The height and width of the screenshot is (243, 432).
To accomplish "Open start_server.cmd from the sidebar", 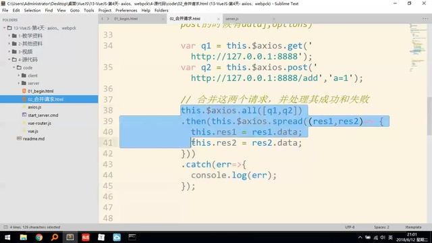I will click(x=43, y=115).
